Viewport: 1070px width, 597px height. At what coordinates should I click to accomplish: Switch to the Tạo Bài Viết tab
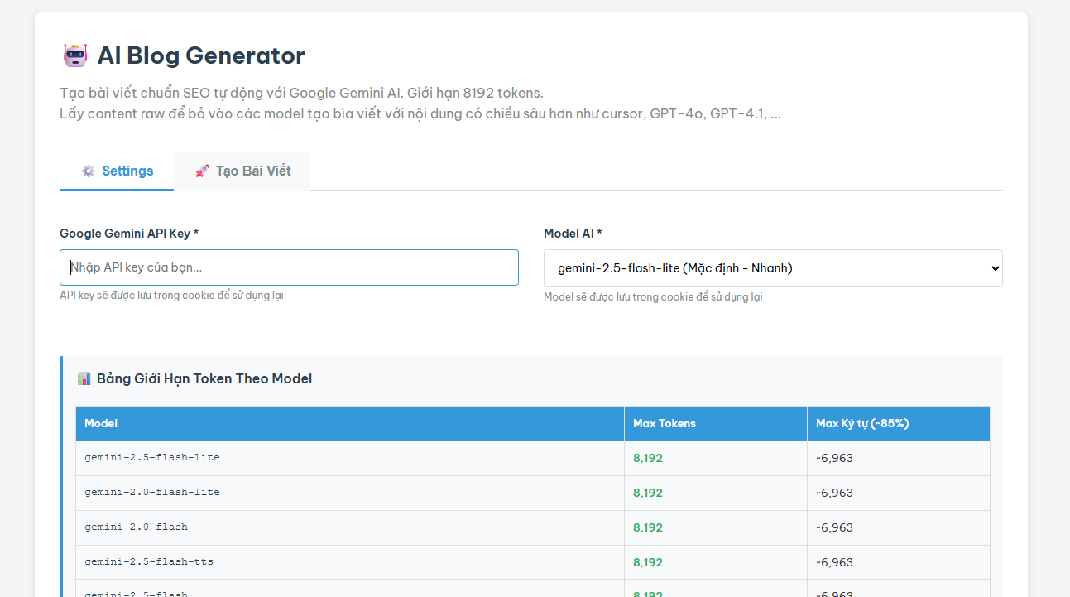[241, 171]
